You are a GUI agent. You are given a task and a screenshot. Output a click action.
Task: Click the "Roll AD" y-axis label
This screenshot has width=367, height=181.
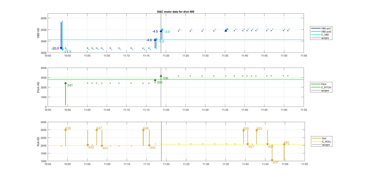(38, 141)
